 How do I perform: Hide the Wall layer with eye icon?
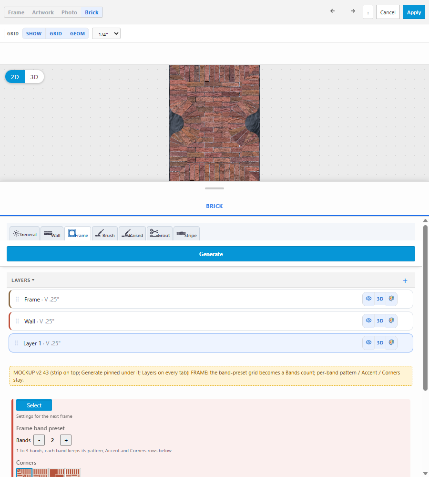(x=368, y=321)
